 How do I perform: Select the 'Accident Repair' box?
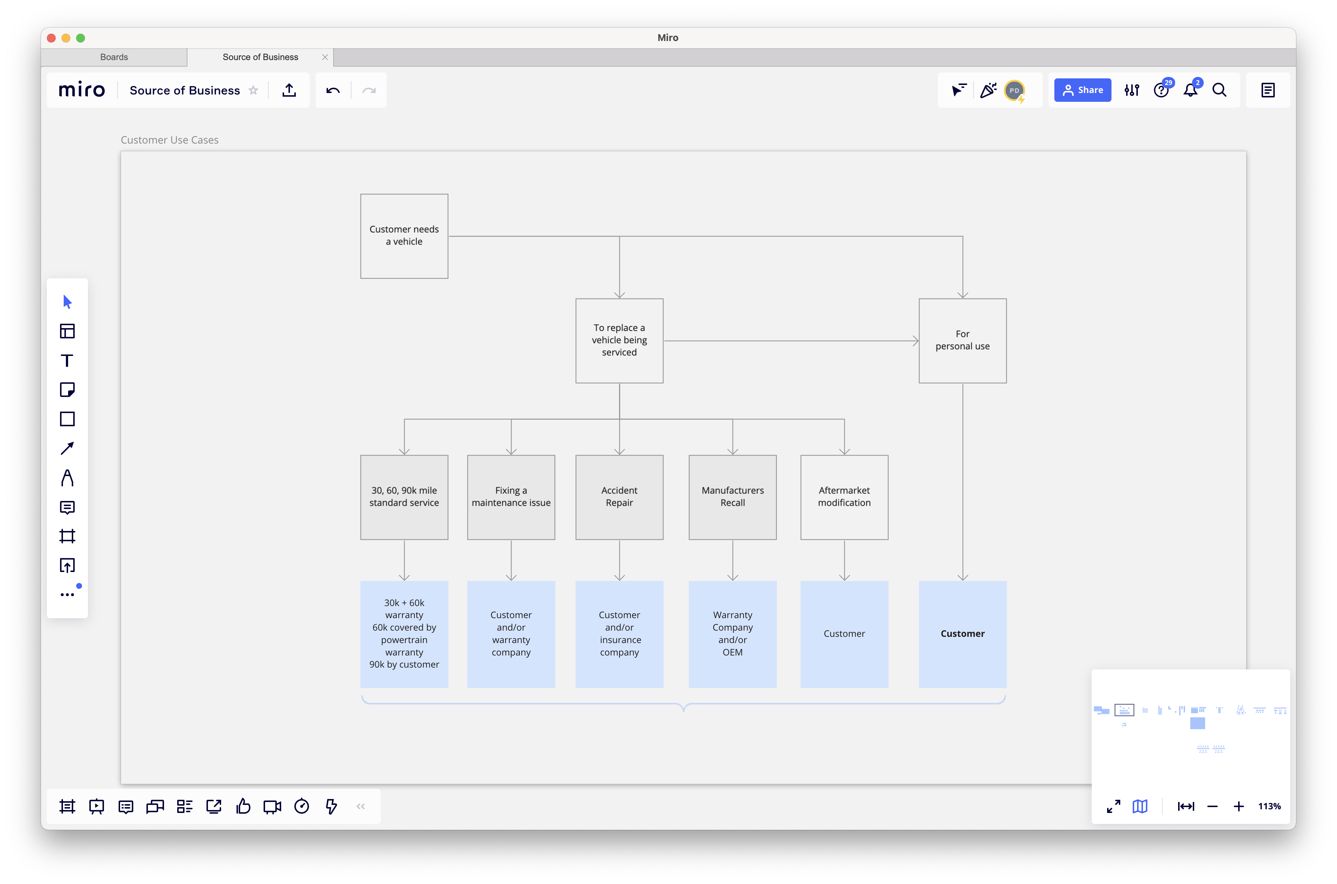[619, 497]
